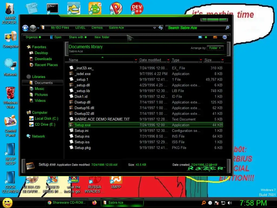
Task: Select the command prompt desktop shortcut
Action: pos(52,8)
